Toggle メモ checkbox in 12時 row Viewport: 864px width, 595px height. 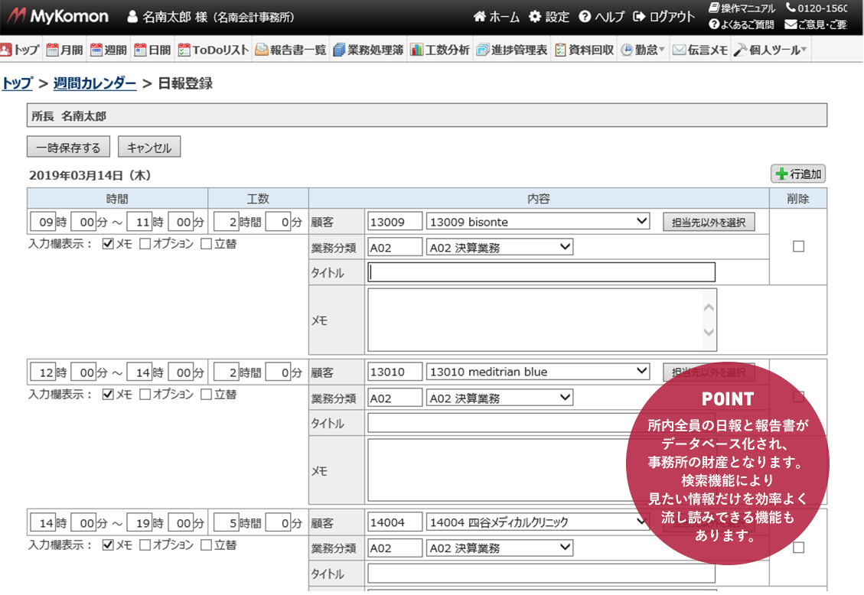(108, 395)
